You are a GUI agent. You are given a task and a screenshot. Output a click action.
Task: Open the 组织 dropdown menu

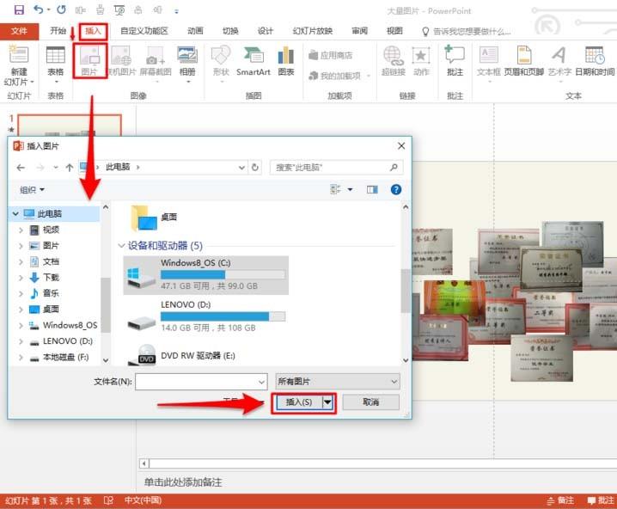click(32, 189)
